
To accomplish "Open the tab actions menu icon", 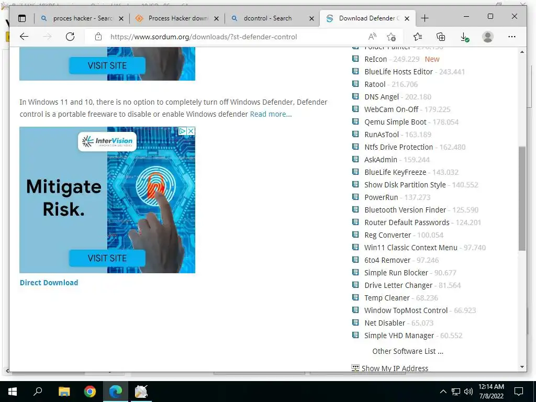I will (x=22, y=18).
